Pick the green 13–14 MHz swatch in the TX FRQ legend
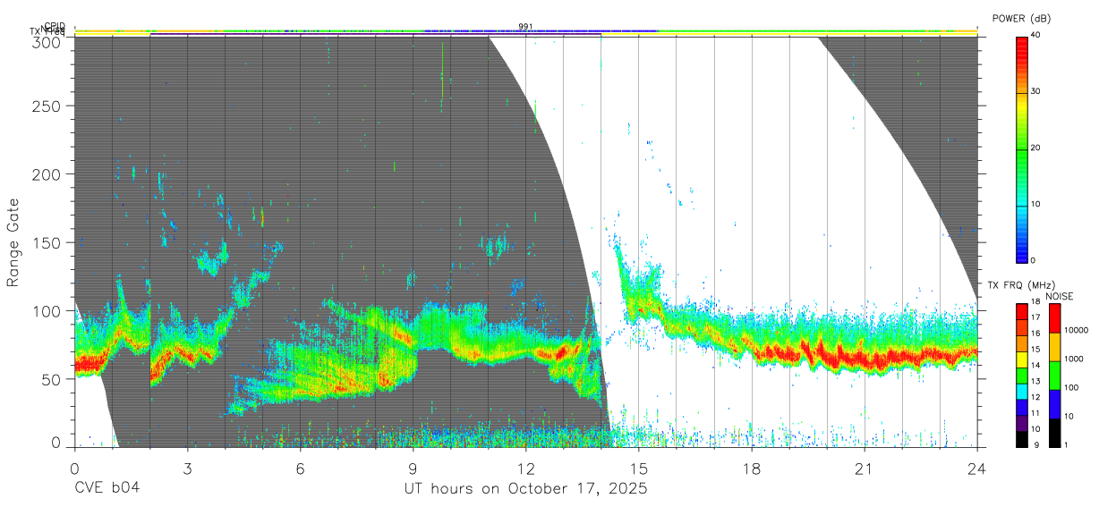 pos(1022,374)
